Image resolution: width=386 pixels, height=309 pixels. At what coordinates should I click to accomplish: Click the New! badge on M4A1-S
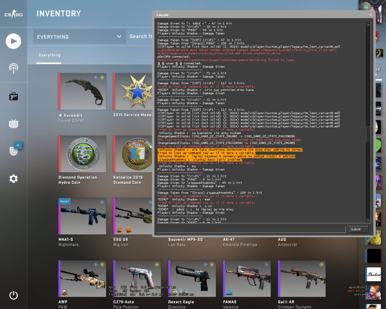tap(65, 201)
